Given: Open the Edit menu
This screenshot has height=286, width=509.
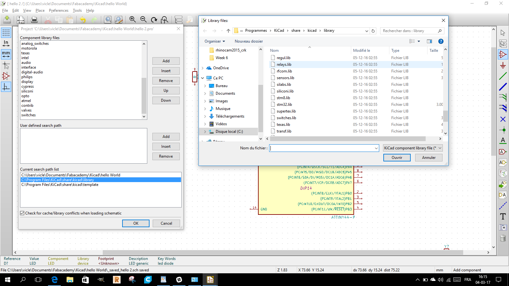Looking at the screenshot, I should point(16,10).
